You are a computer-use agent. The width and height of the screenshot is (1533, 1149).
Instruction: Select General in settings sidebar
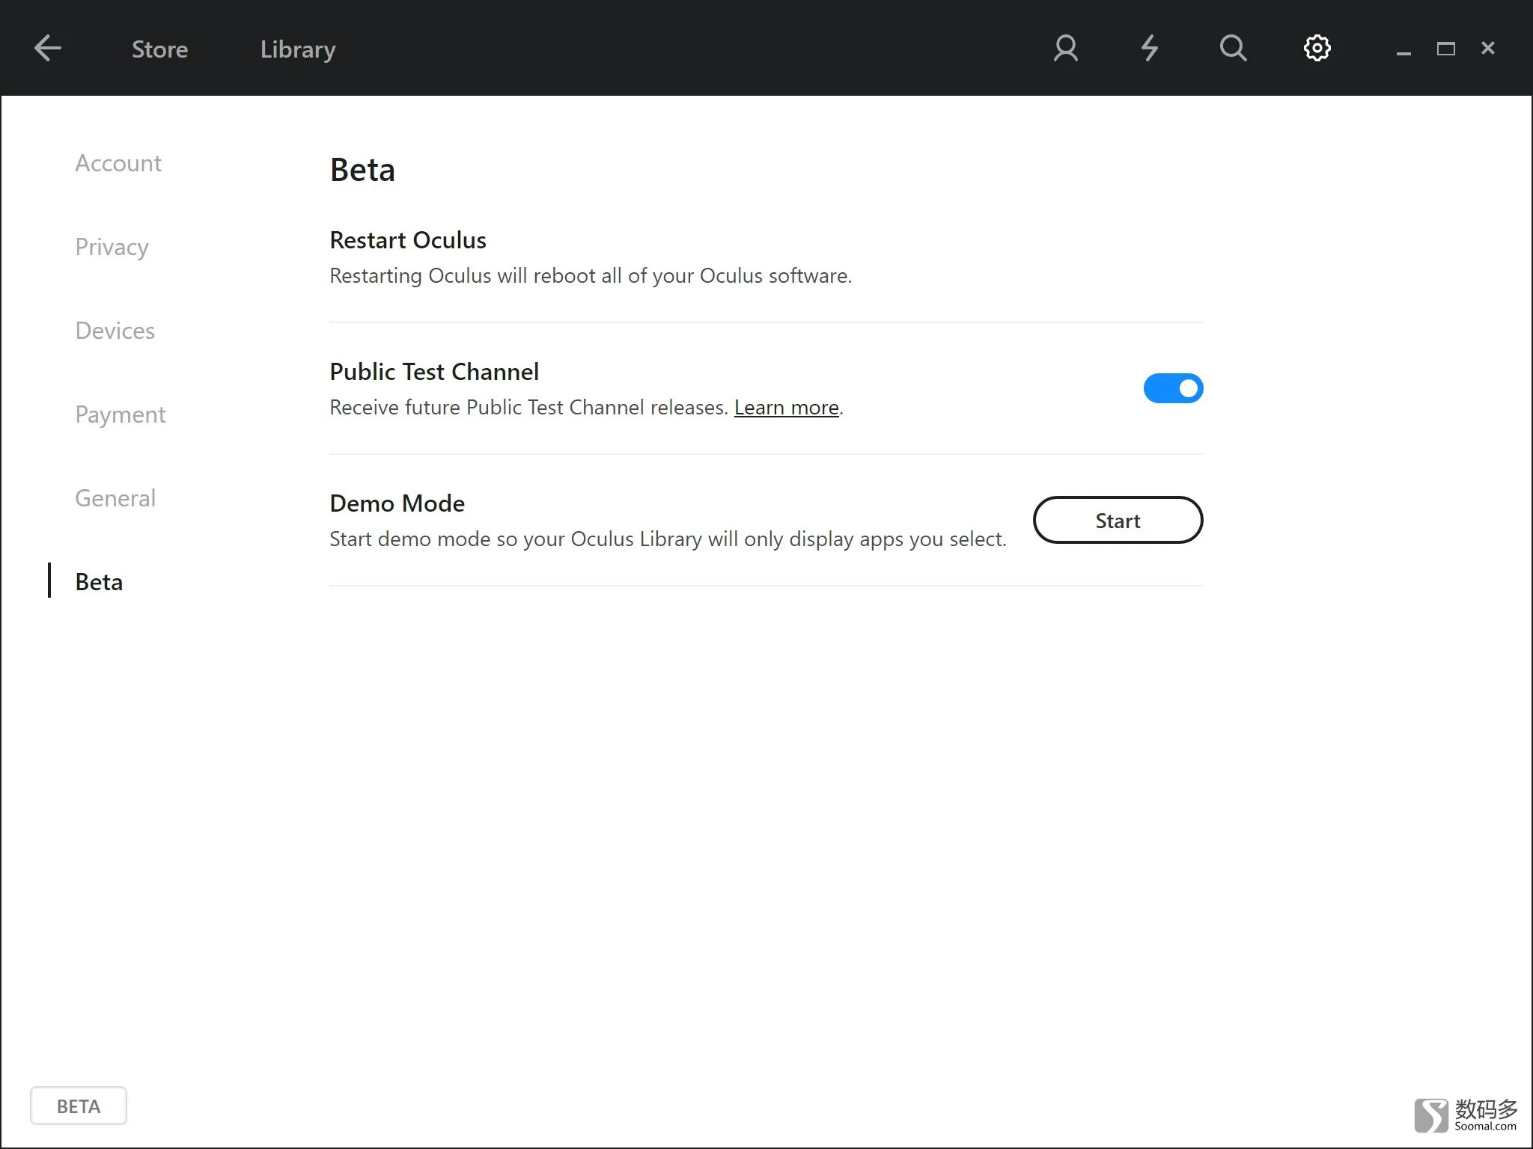(115, 498)
